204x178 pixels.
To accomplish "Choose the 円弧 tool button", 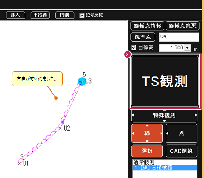I will [65, 15].
